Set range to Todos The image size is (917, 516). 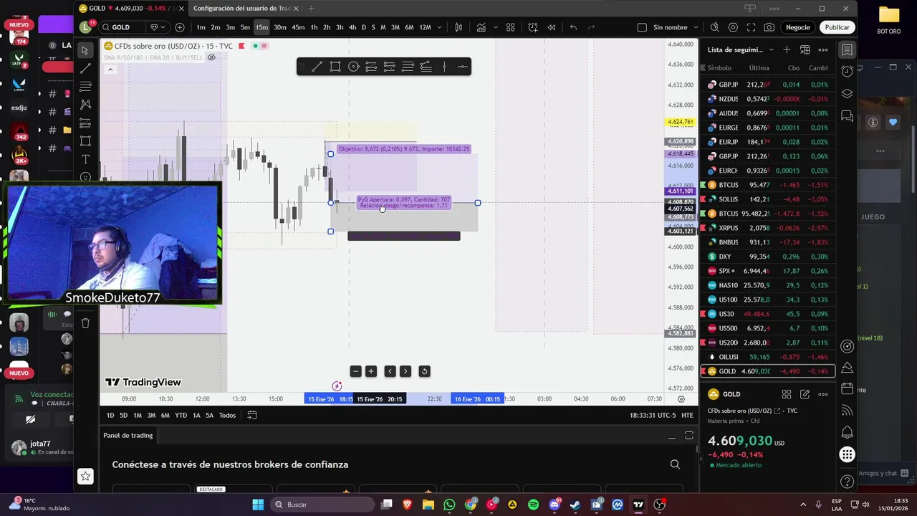[227, 415]
